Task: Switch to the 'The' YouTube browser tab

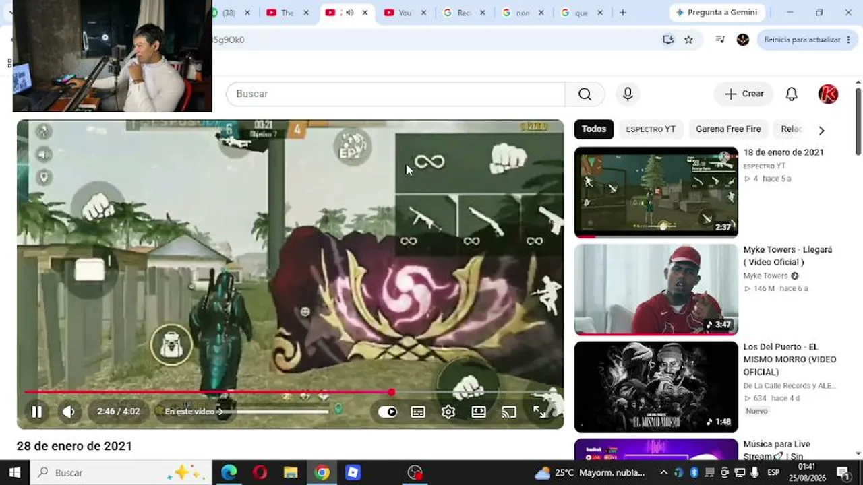Action: [x=288, y=13]
